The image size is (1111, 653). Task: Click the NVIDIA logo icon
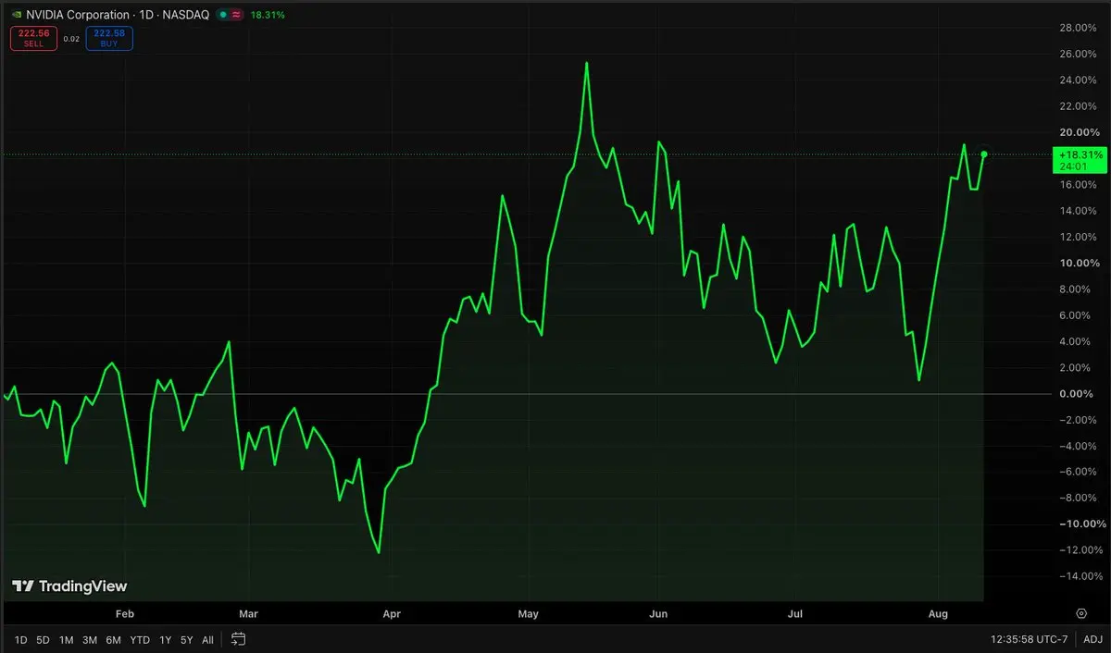click(16, 16)
